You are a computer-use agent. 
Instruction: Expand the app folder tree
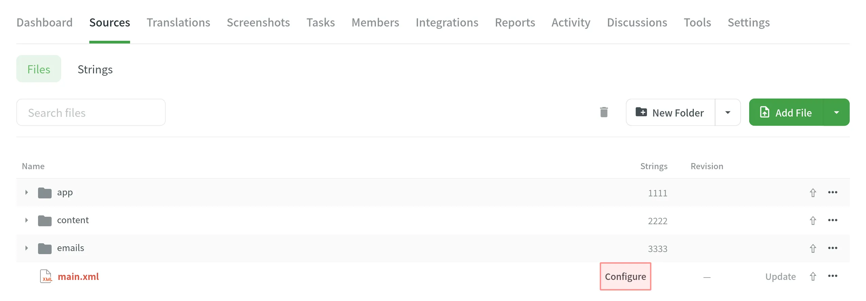point(26,192)
